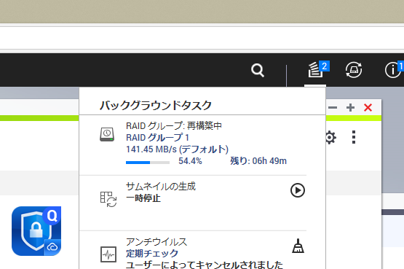The width and height of the screenshot is (404, 269).
Task: Click 'RAID グループ 1' link
Action: point(157,138)
